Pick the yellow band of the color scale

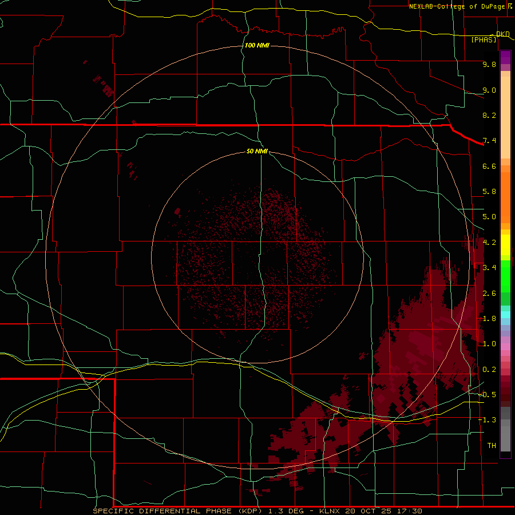tap(505, 245)
